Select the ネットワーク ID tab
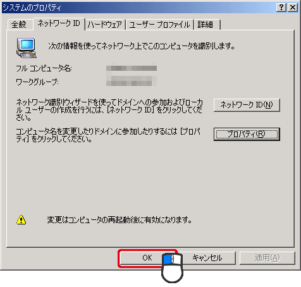 click(x=59, y=23)
